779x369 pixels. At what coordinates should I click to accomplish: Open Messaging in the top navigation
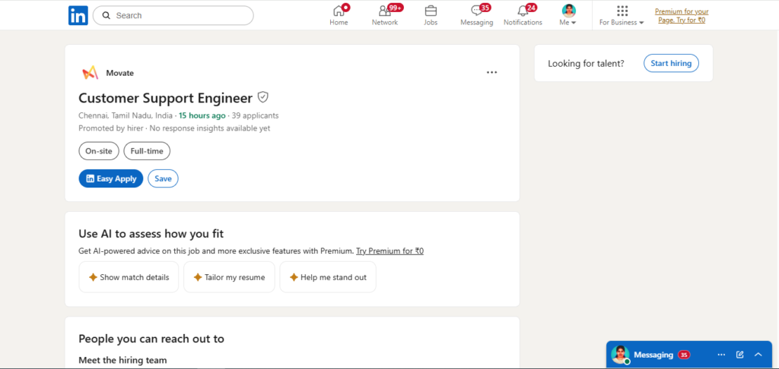(476, 15)
